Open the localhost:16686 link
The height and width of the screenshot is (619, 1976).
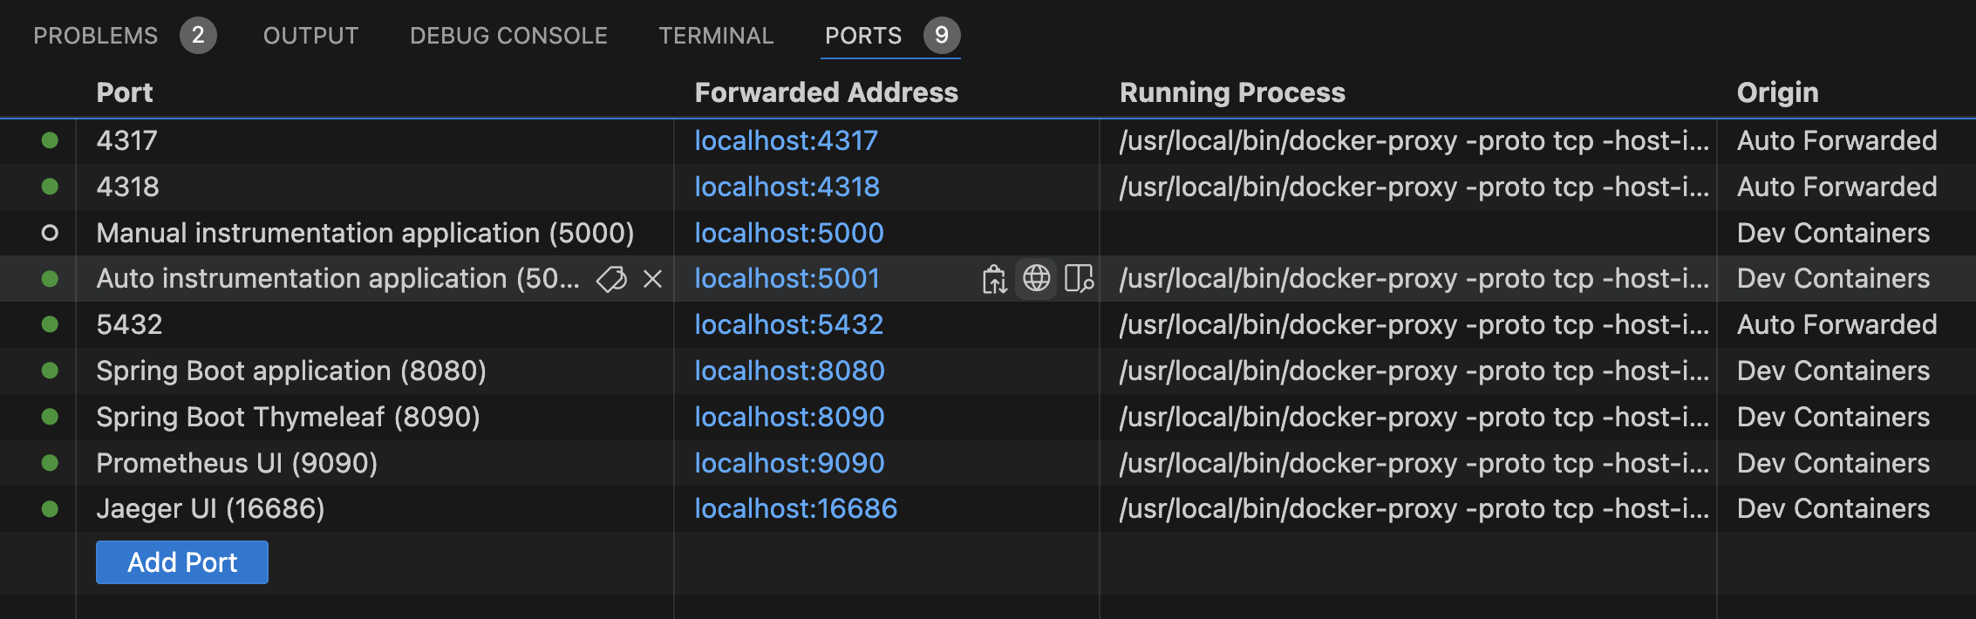pos(795,509)
